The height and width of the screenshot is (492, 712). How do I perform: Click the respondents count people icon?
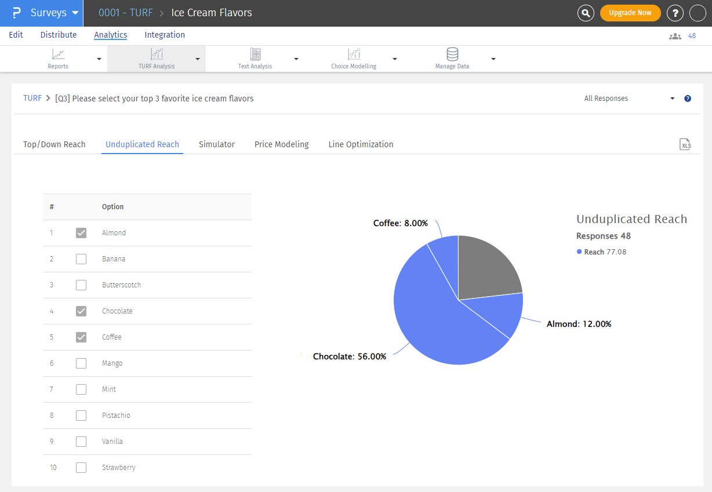(x=675, y=36)
